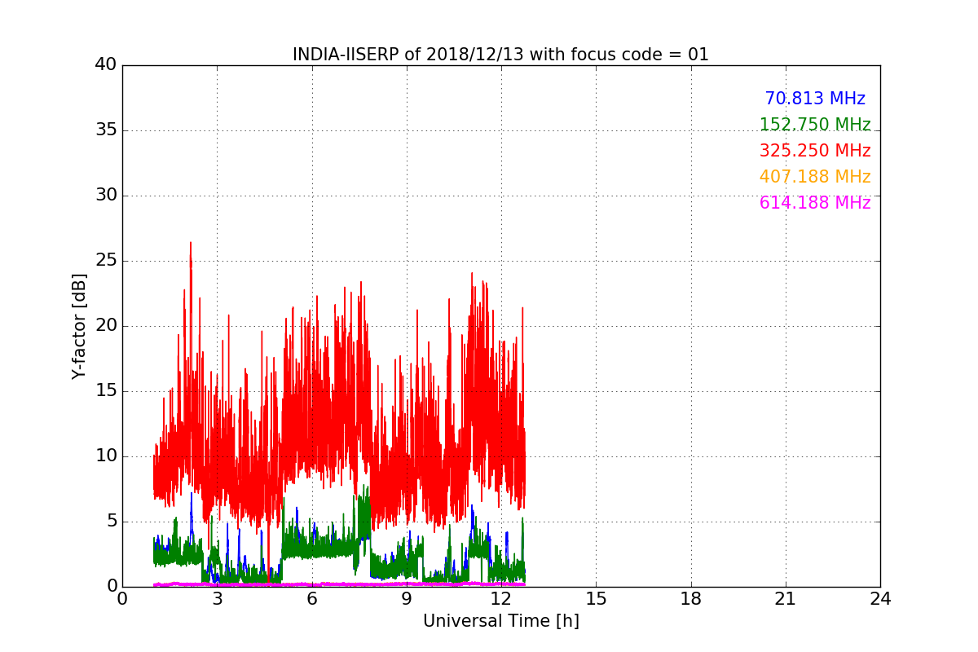Click the y-axis tick label 40

pyautogui.click(x=106, y=65)
